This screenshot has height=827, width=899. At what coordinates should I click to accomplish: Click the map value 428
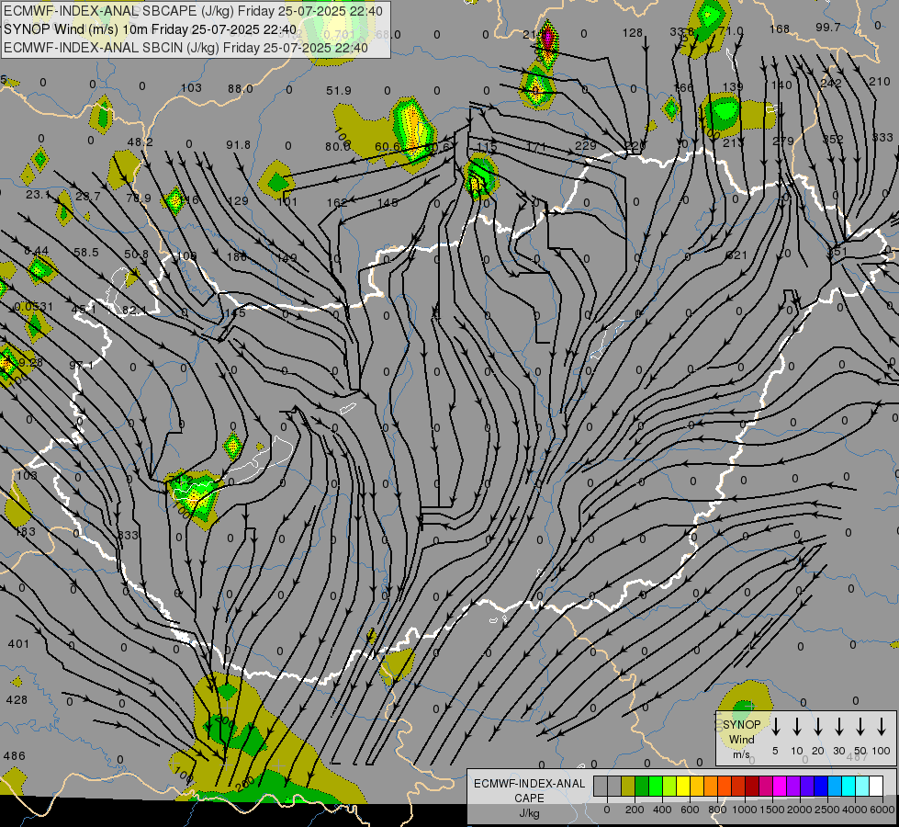[x=17, y=700]
